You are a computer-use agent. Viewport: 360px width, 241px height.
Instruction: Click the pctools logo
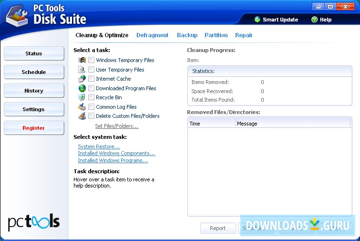point(34,222)
